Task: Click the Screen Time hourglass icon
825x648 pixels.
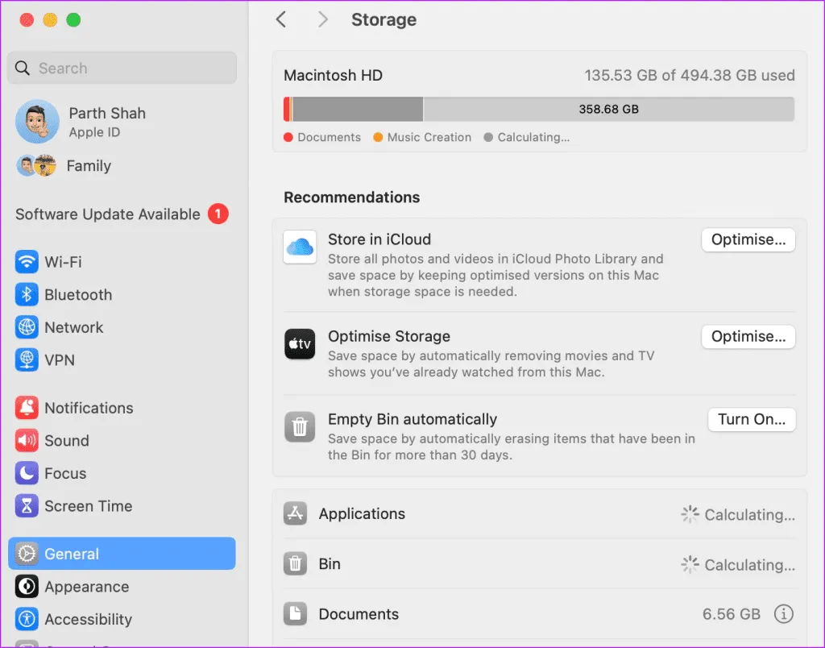Action: pyautogui.click(x=27, y=506)
